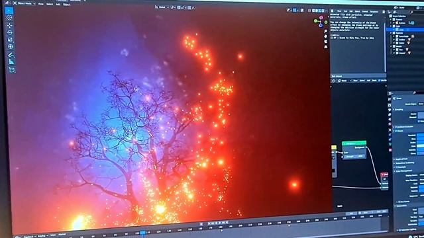This screenshot has width=424, height=238.
Task: Select the Move tool
Action: click(x=10, y=25)
